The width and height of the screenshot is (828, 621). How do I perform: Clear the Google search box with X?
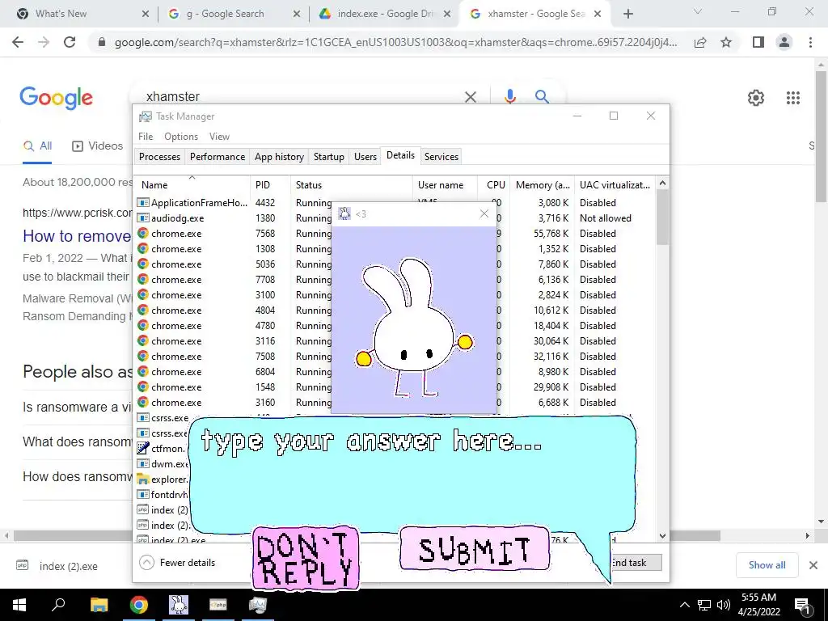(x=470, y=97)
